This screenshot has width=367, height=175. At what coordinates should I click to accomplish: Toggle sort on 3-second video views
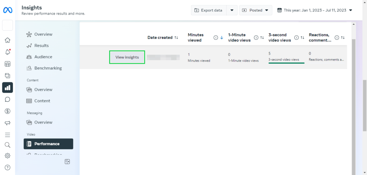[302, 38]
